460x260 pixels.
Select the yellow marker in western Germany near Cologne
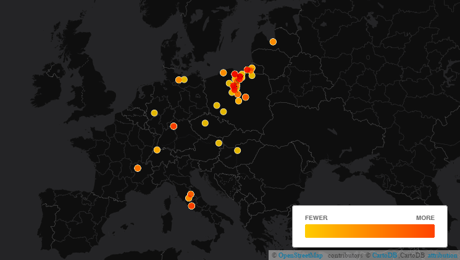click(x=154, y=113)
